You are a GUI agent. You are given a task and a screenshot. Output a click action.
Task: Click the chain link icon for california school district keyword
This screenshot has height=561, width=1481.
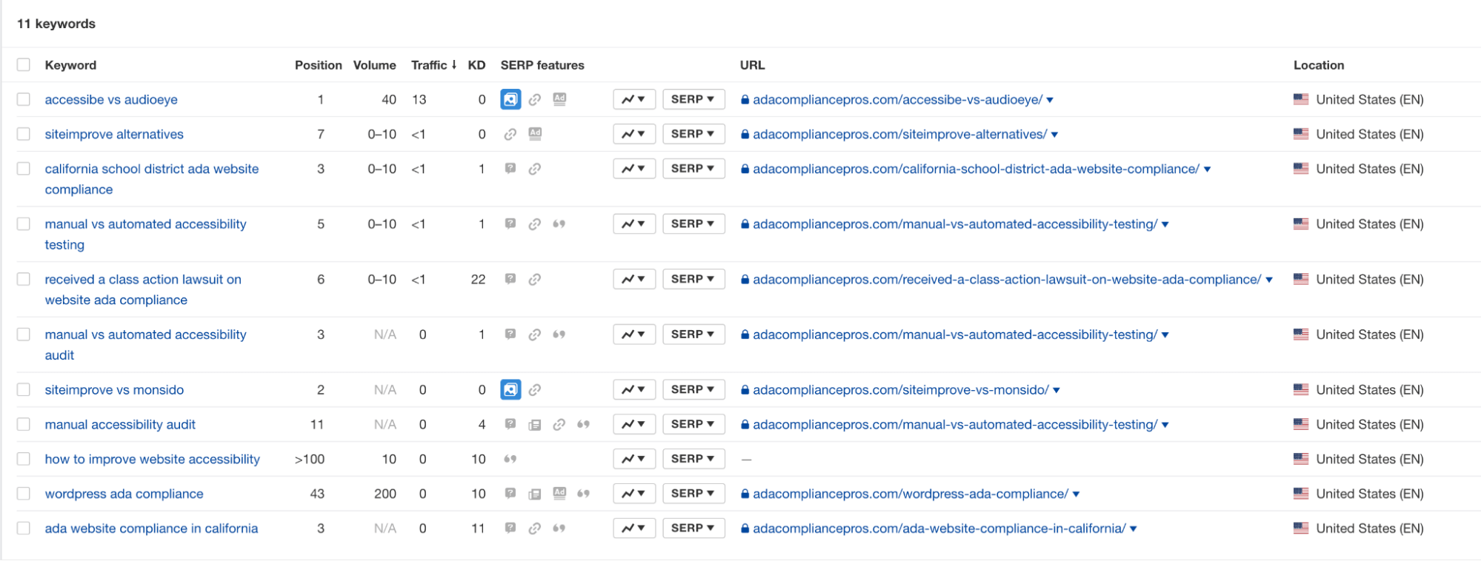tap(535, 169)
